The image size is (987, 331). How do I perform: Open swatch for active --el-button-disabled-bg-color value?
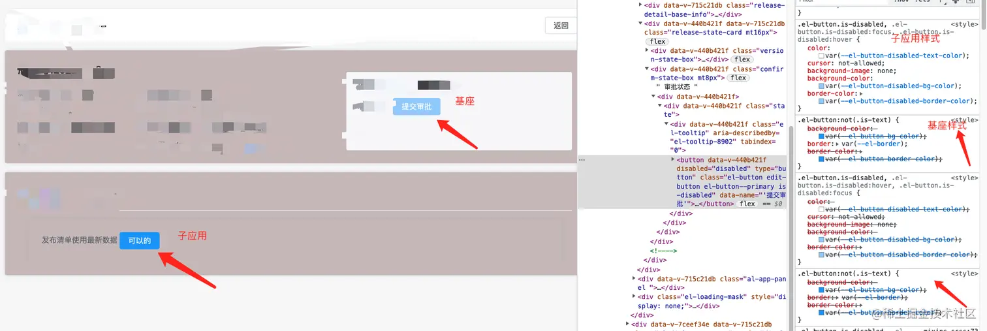[x=821, y=86]
